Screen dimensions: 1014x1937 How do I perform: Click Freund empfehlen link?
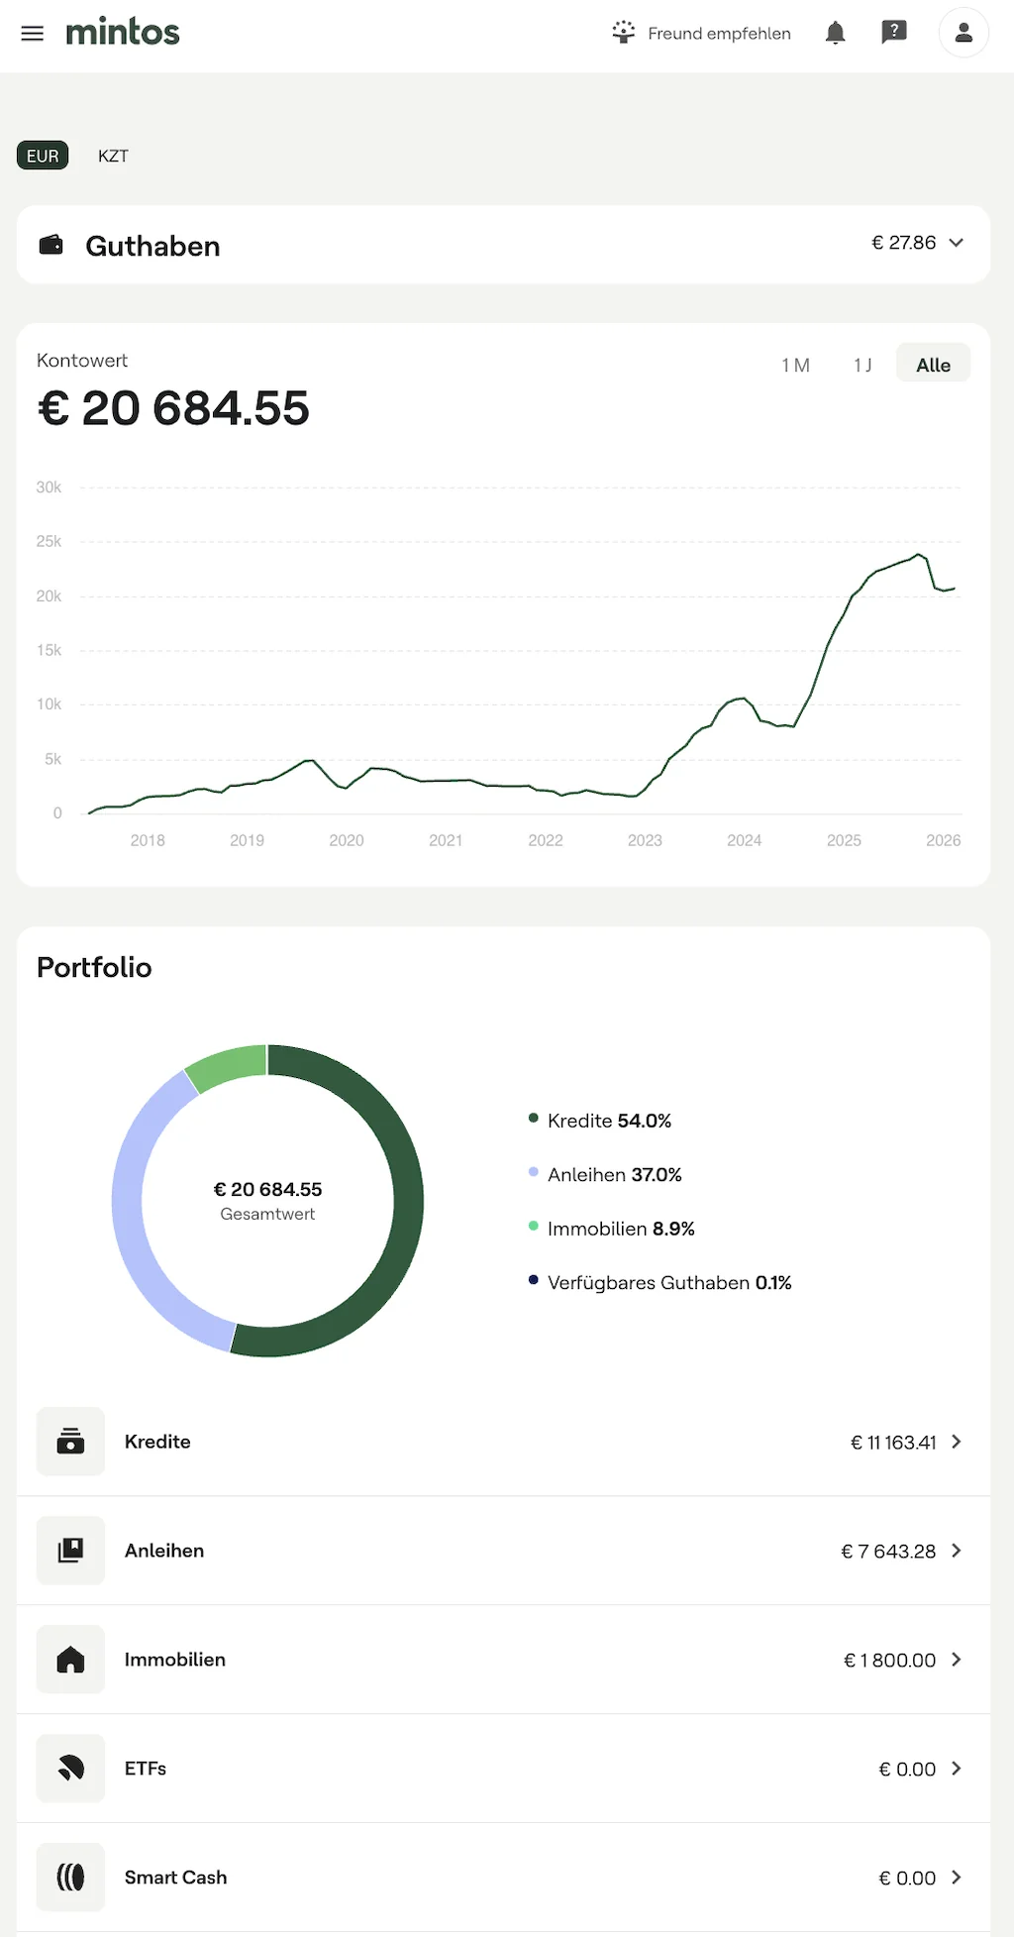pyautogui.click(x=701, y=33)
